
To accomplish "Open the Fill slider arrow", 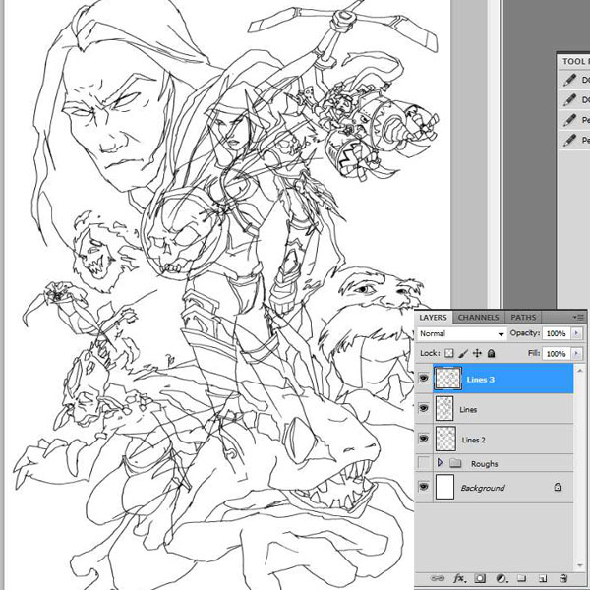I will (576, 354).
